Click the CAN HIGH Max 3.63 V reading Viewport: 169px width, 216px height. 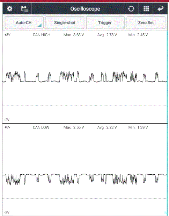74,35
